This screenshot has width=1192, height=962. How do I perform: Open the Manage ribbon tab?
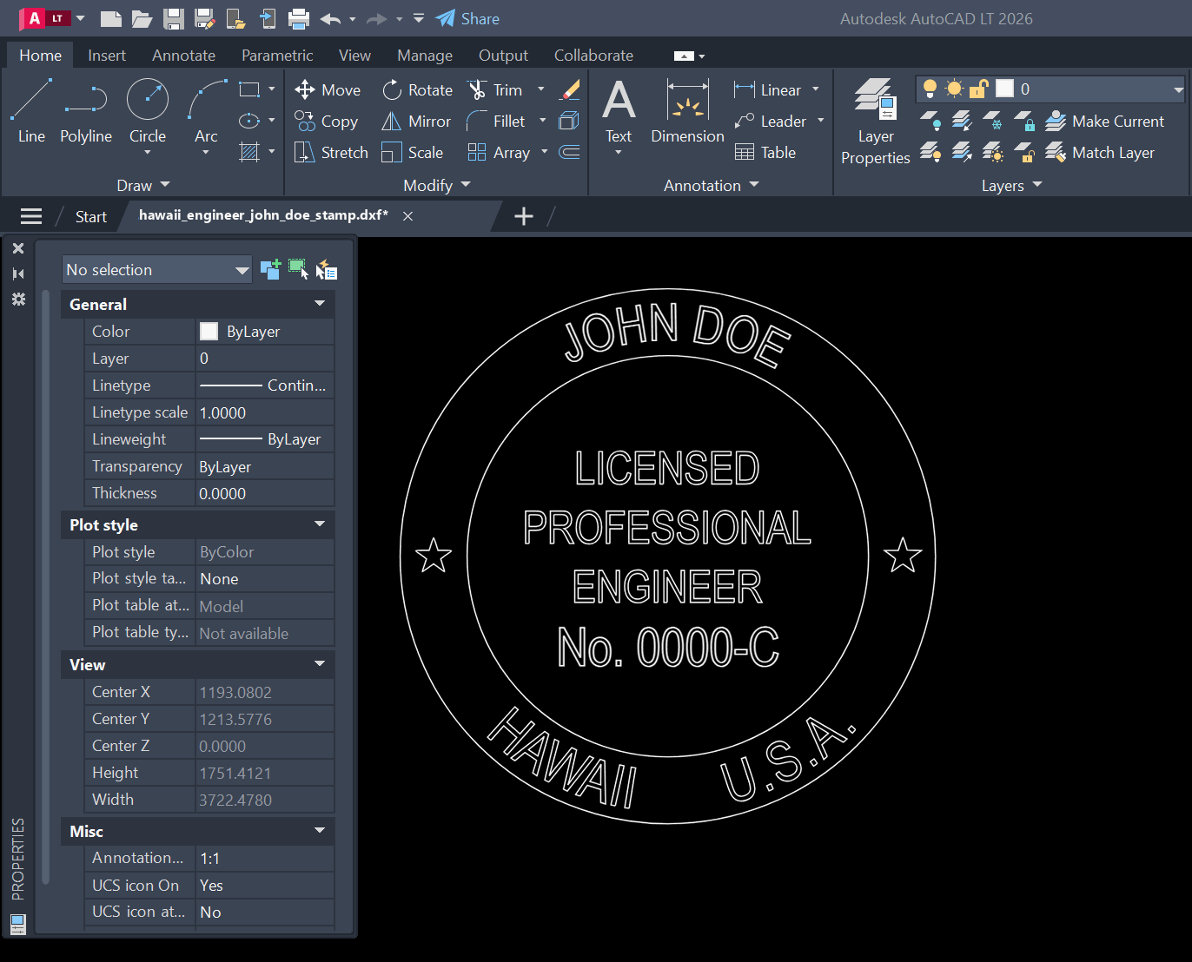click(425, 56)
